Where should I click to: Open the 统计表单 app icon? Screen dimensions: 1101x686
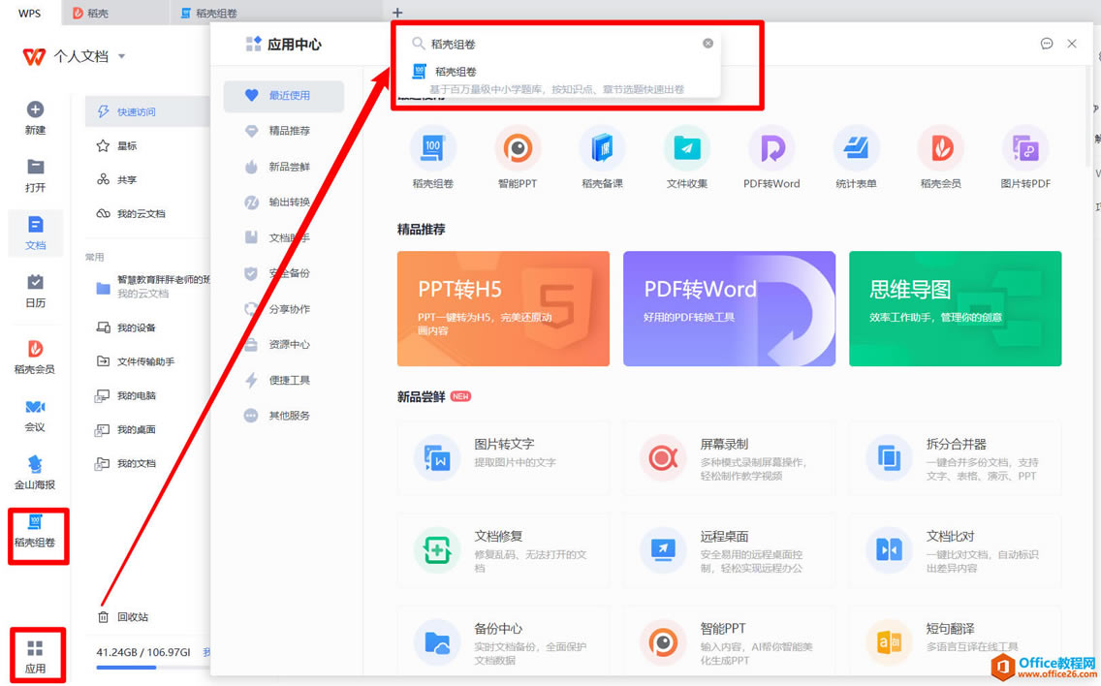(x=856, y=149)
